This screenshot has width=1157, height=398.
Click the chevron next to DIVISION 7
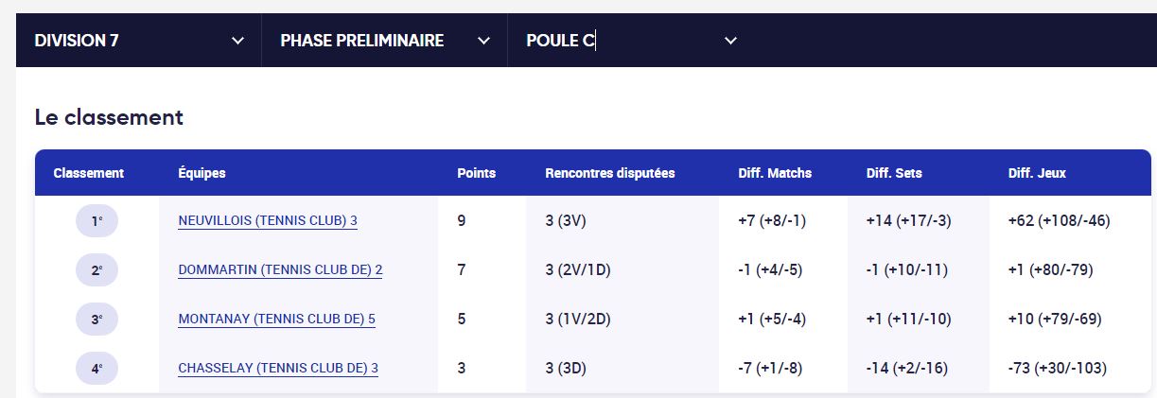(x=238, y=41)
